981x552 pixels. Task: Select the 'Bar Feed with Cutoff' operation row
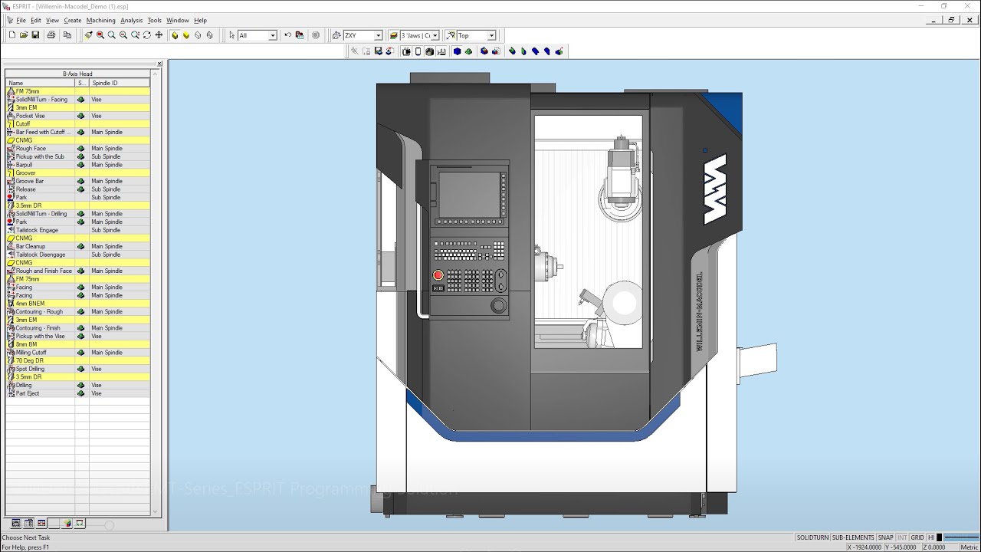click(x=77, y=132)
